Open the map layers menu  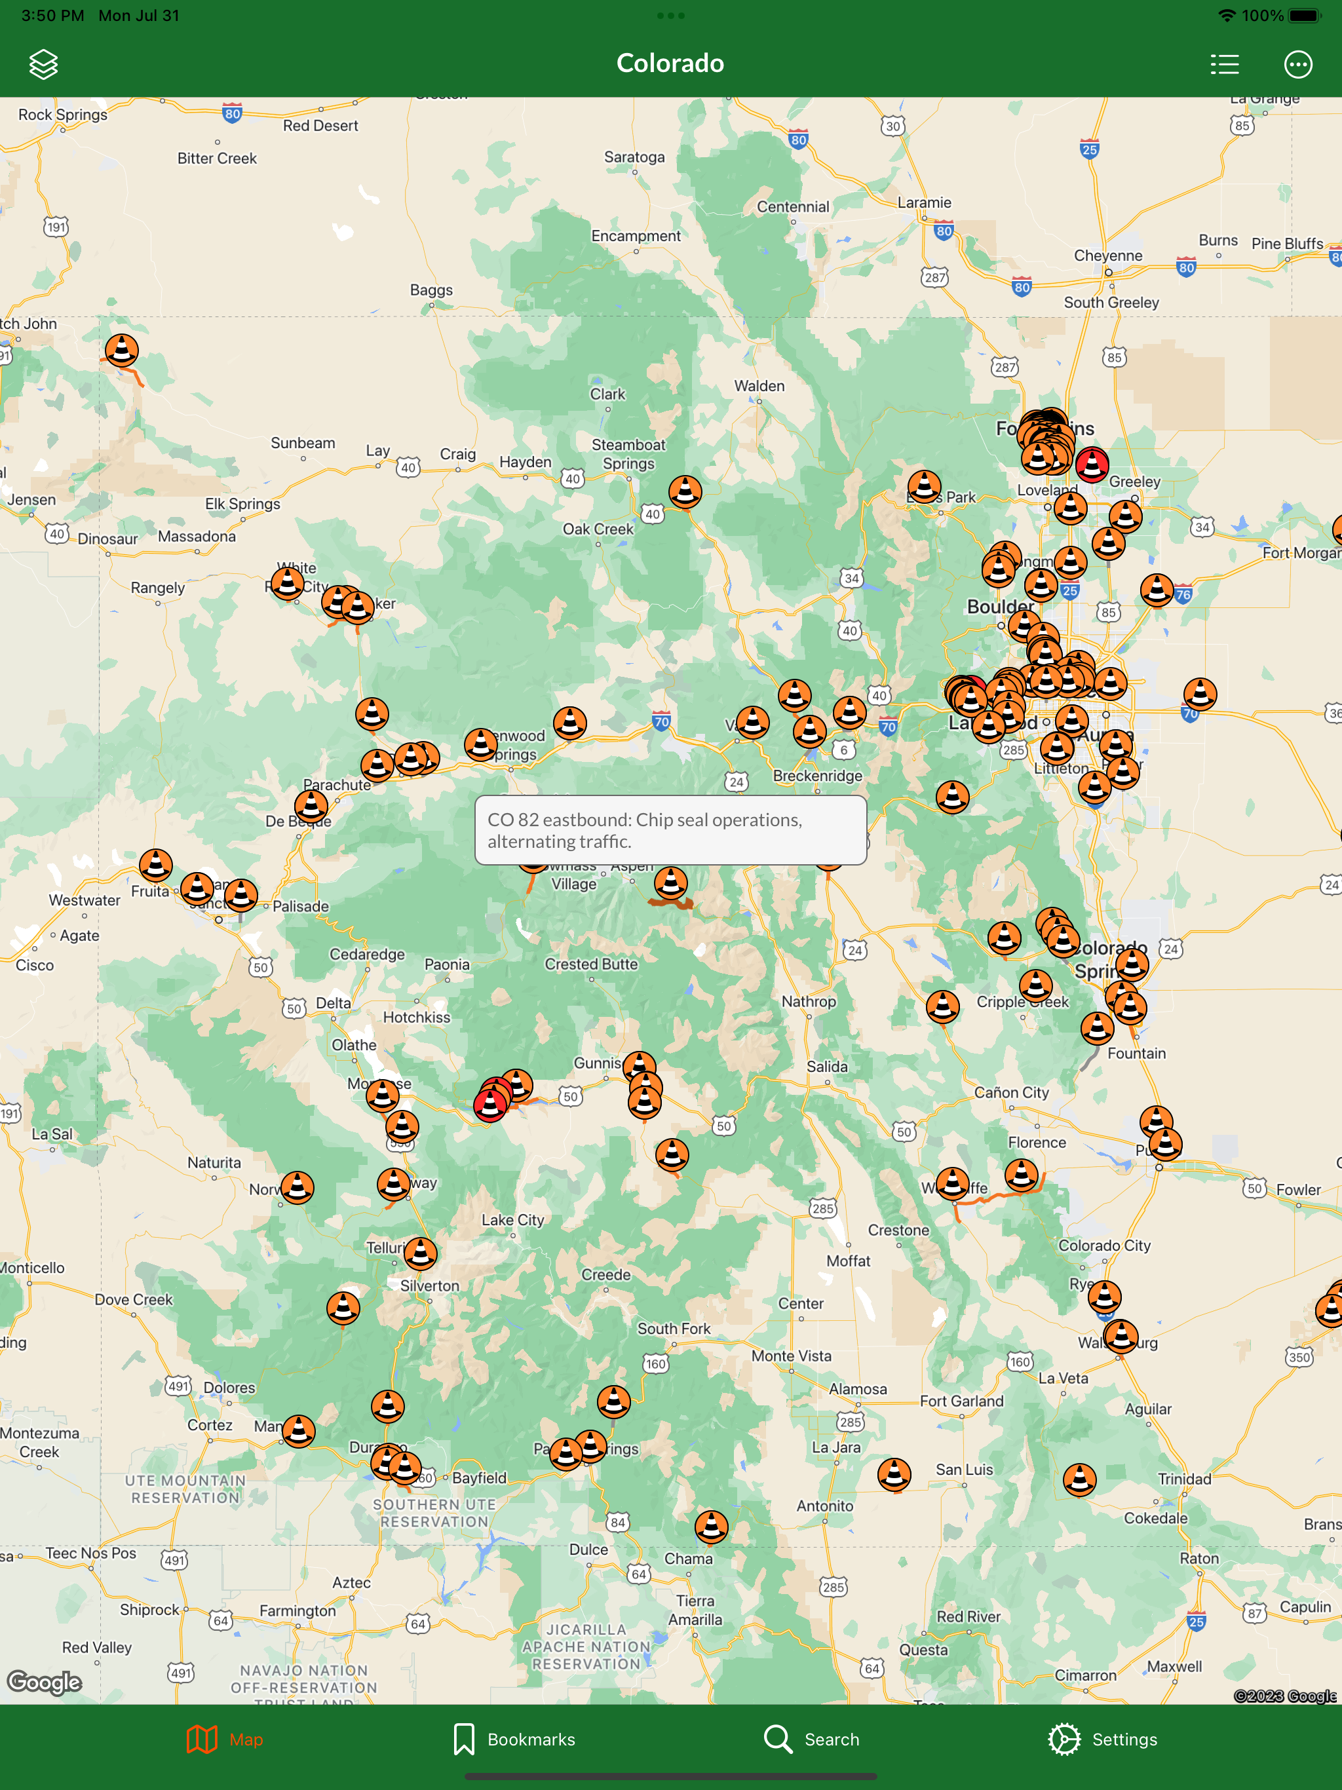[x=43, y=64]
